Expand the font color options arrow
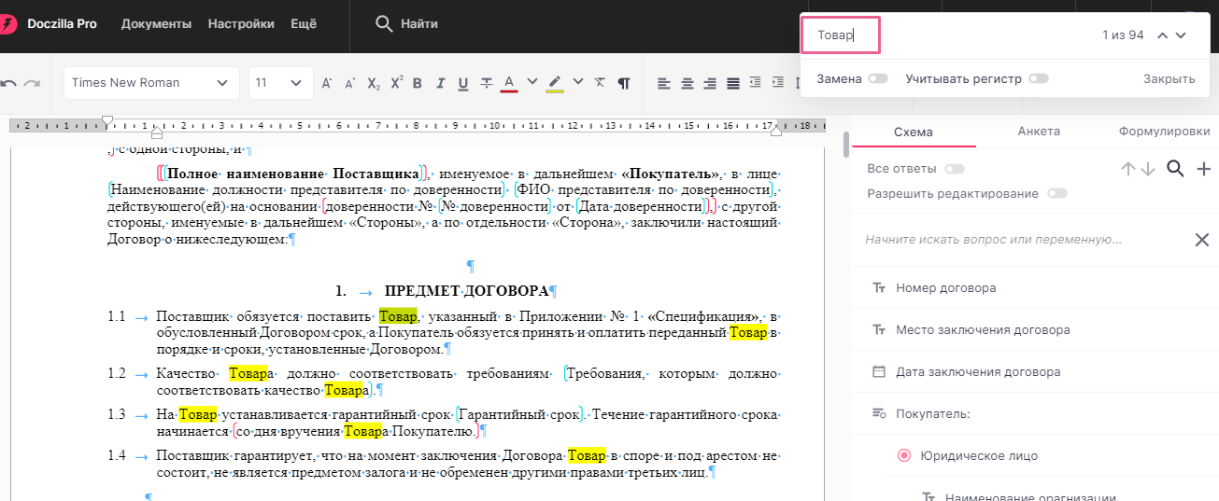The image size is (1219, 501). tap(532, 82)
